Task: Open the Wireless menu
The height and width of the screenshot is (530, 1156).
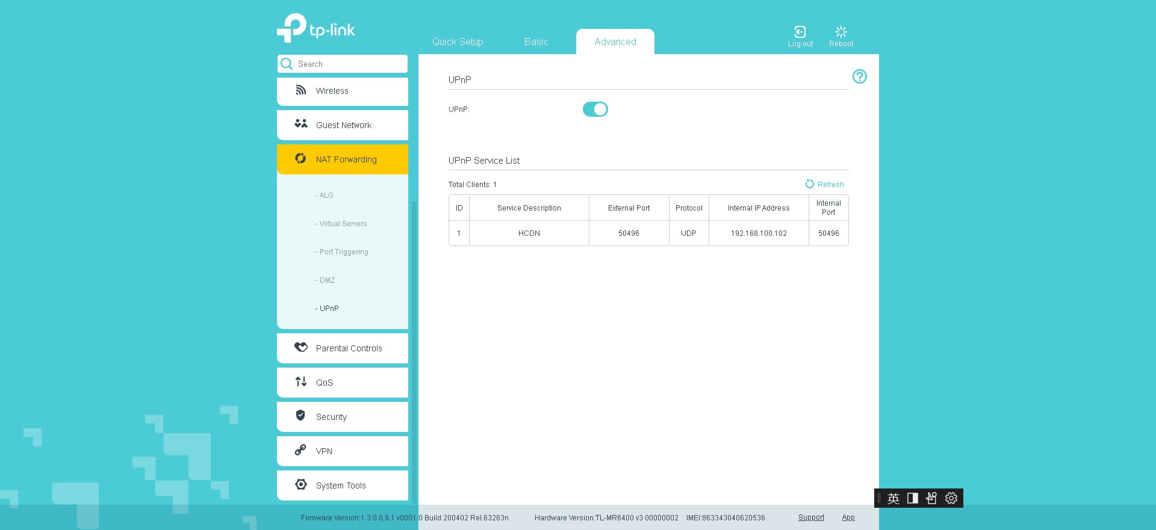Action: (343, 91)
